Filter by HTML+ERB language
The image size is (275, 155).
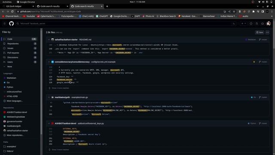point(12,96)
